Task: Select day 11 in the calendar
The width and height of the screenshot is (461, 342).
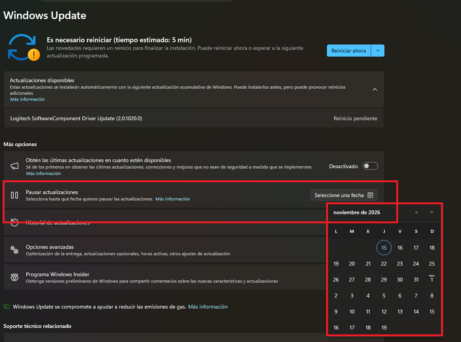Action: pos(368,312)
